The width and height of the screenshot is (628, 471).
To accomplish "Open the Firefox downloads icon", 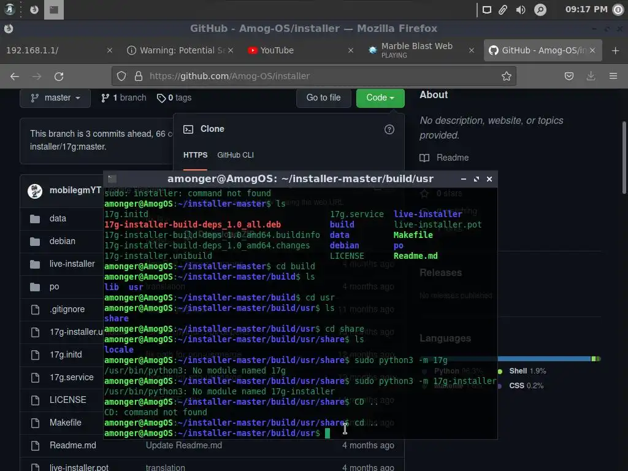I will pyautogui.click(x=591, y=76).
